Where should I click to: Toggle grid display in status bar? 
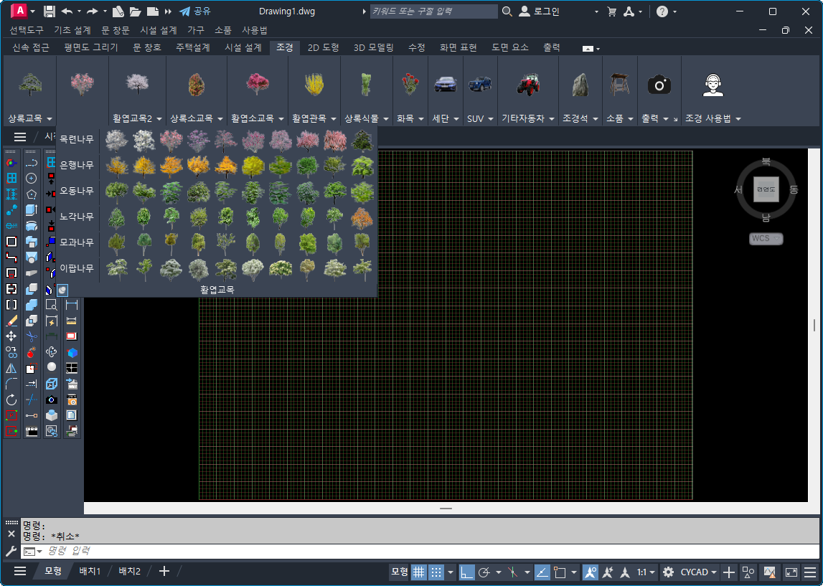(418, 572)
